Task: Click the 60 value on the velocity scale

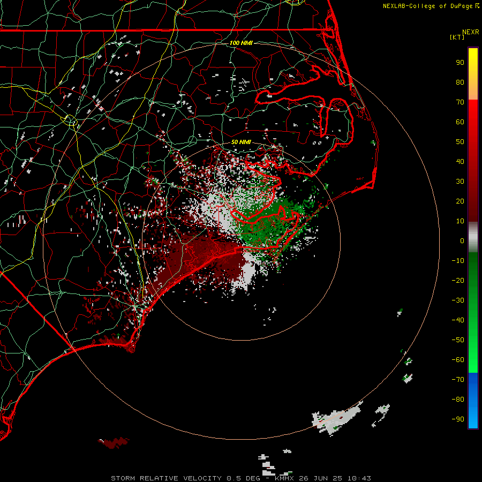Action: (460, 122)
